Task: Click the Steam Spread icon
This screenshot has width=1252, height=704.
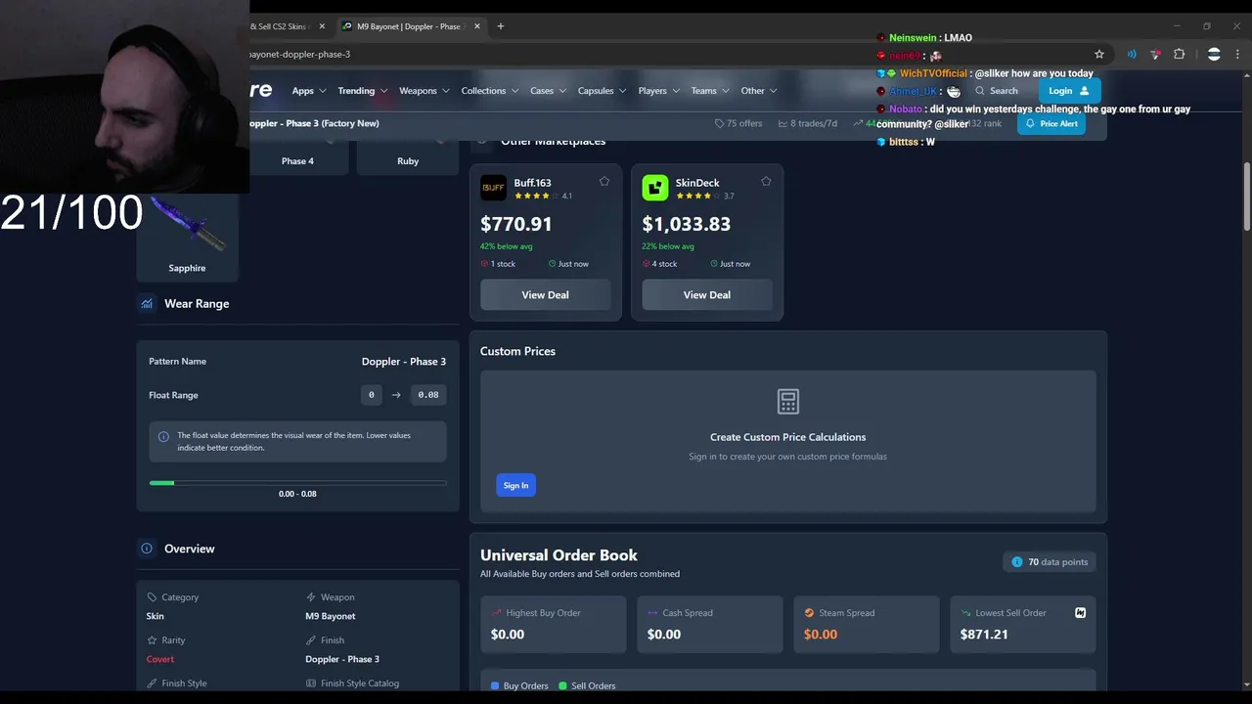Action: point(809,613)
